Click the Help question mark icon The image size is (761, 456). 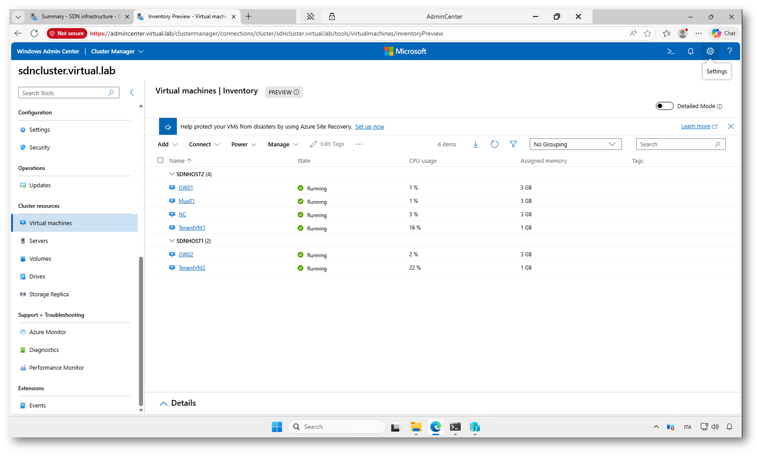729,52
